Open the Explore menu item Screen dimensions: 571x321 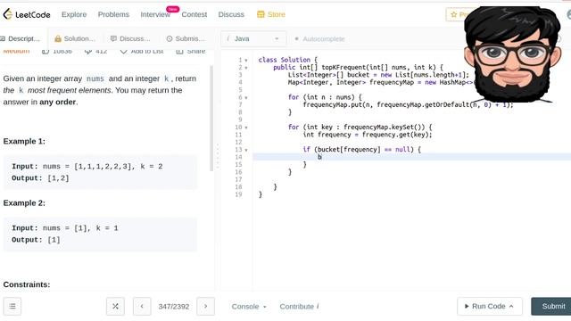point(74,14)
